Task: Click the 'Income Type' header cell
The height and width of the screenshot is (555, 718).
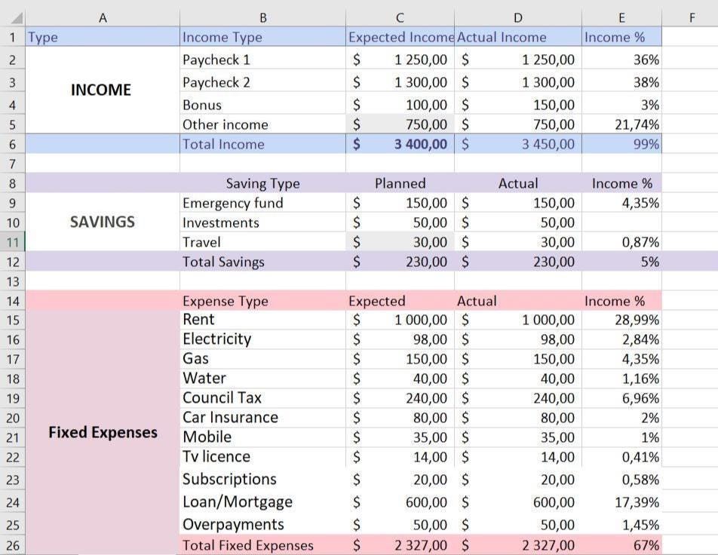Action: [x=262, y=37]
